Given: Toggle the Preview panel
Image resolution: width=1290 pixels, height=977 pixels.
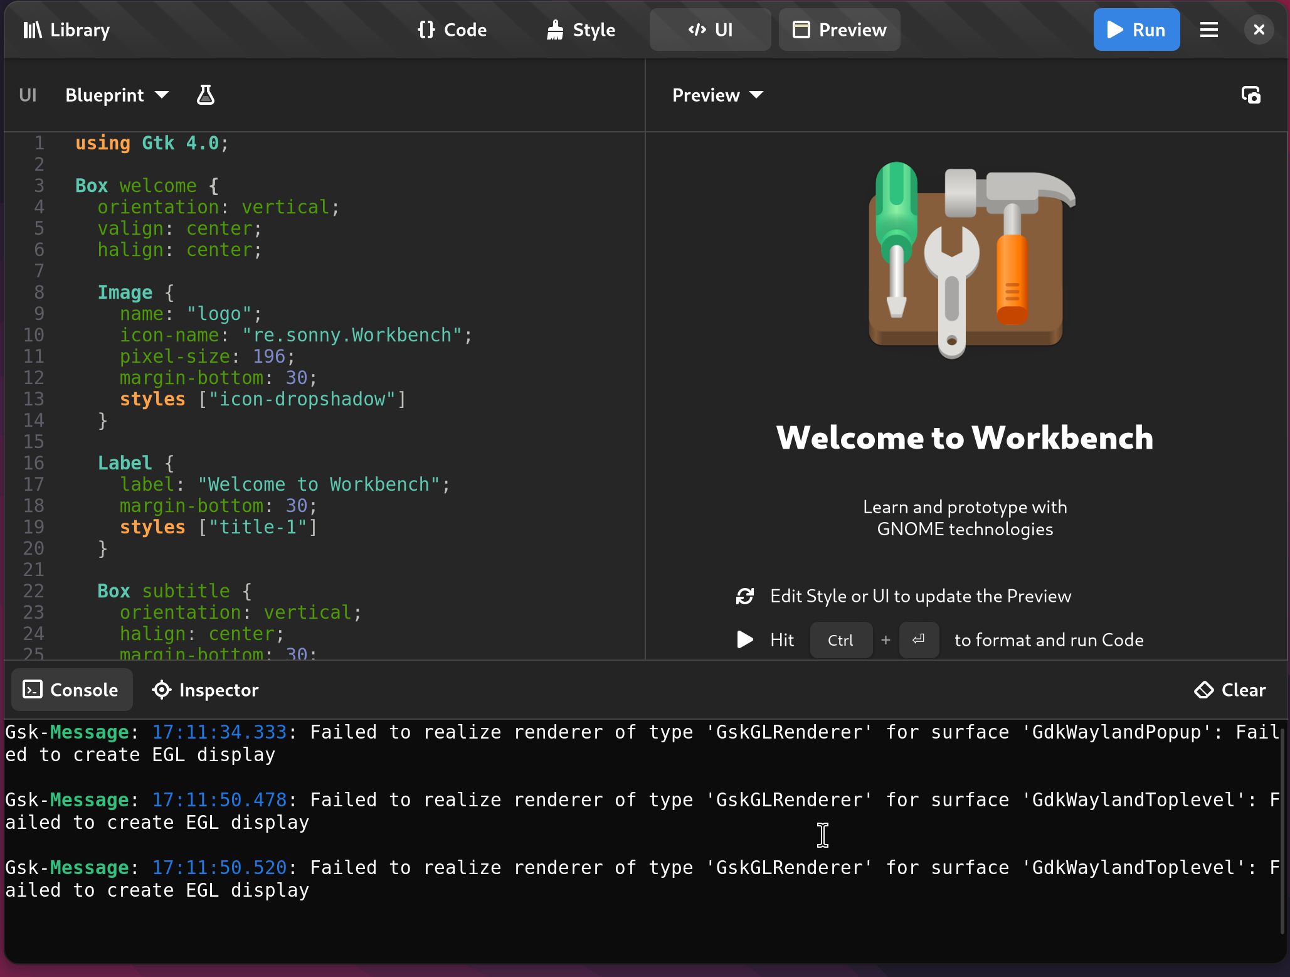Looking at the screenshot, I should click(839, 29).
